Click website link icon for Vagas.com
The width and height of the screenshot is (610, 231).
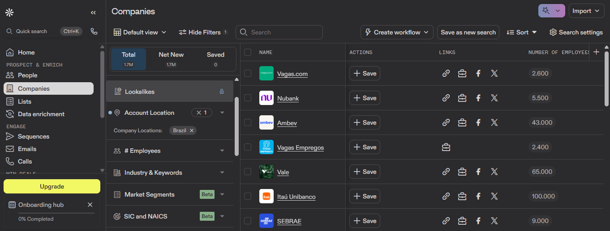[x=446, y=73]
